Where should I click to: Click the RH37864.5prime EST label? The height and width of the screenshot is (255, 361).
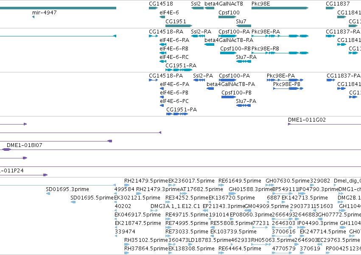pos(146,249)
